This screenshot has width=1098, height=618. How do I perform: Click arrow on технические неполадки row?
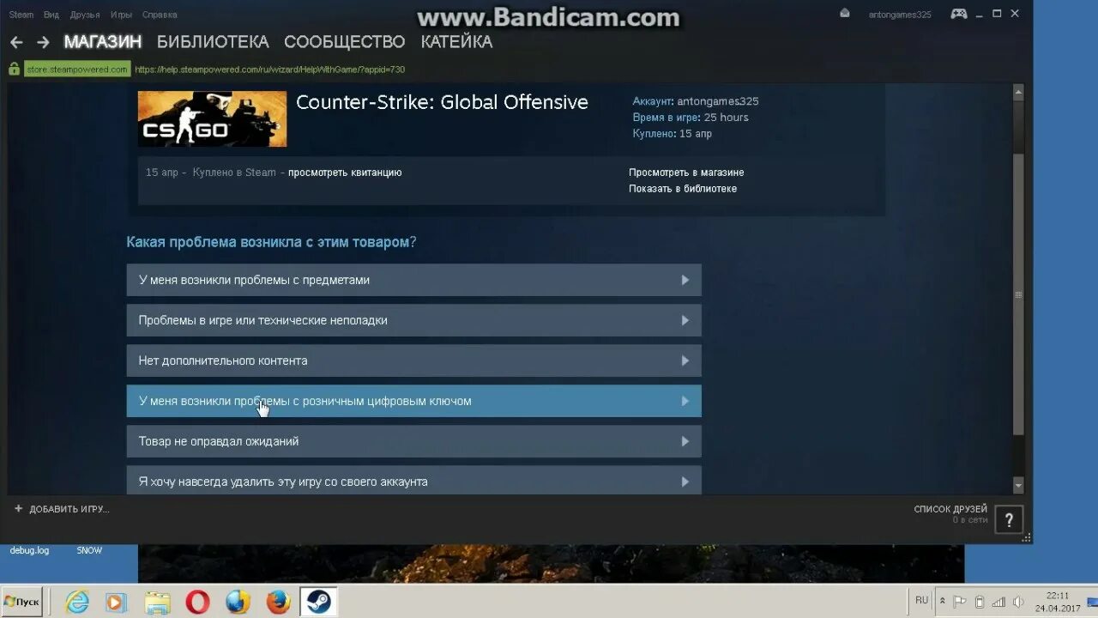(x=685, y=320)
